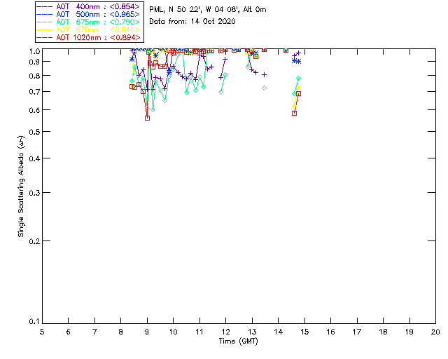Select the 0.1 tick label on y-axis
The height and width of the screenshot is (359, 448).
34,322
